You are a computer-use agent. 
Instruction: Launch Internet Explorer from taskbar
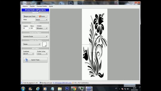point(38,89)
